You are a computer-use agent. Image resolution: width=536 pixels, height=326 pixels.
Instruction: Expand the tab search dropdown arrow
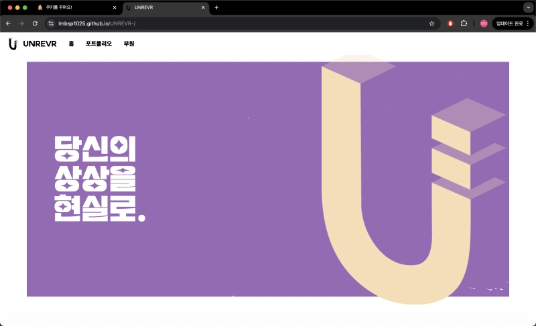click(x=528, y=7)
